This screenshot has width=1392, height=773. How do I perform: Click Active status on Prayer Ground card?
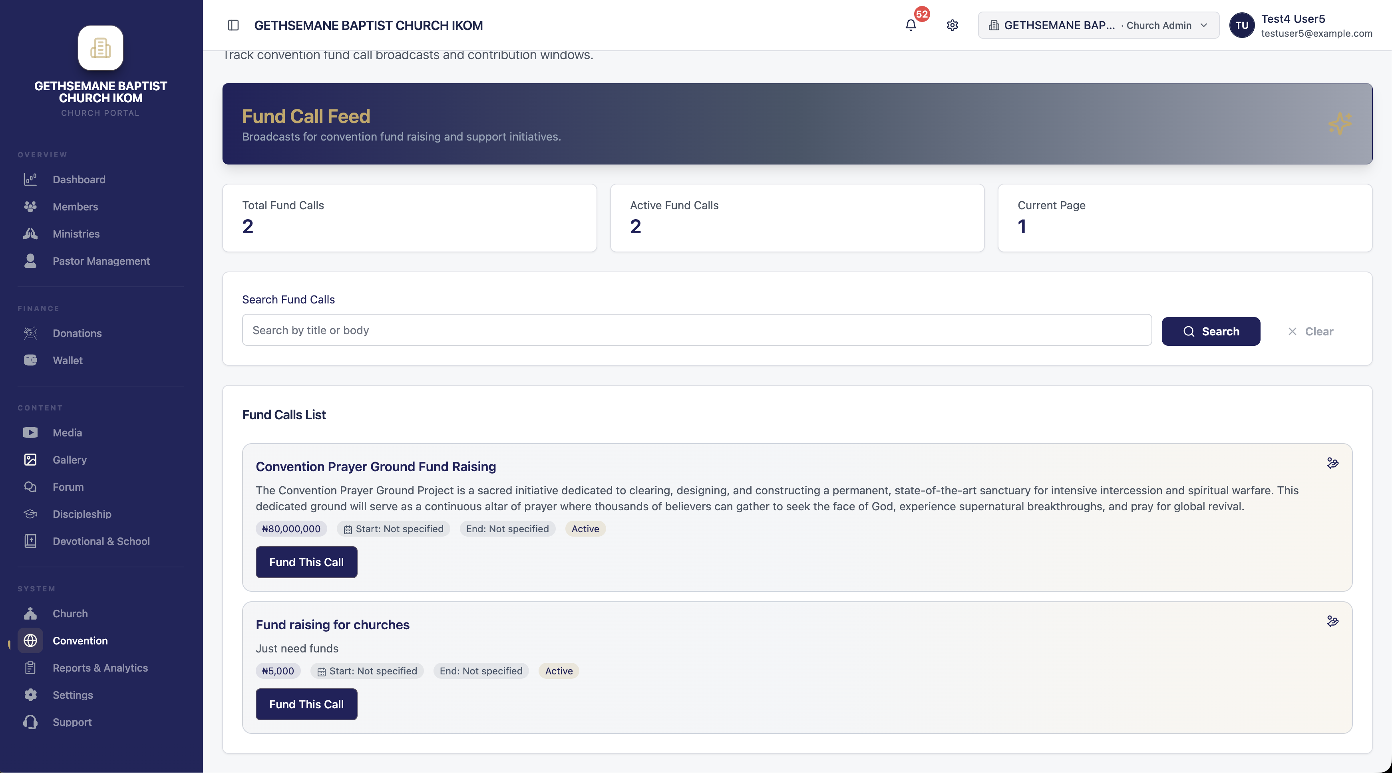[x=585, y=529]
